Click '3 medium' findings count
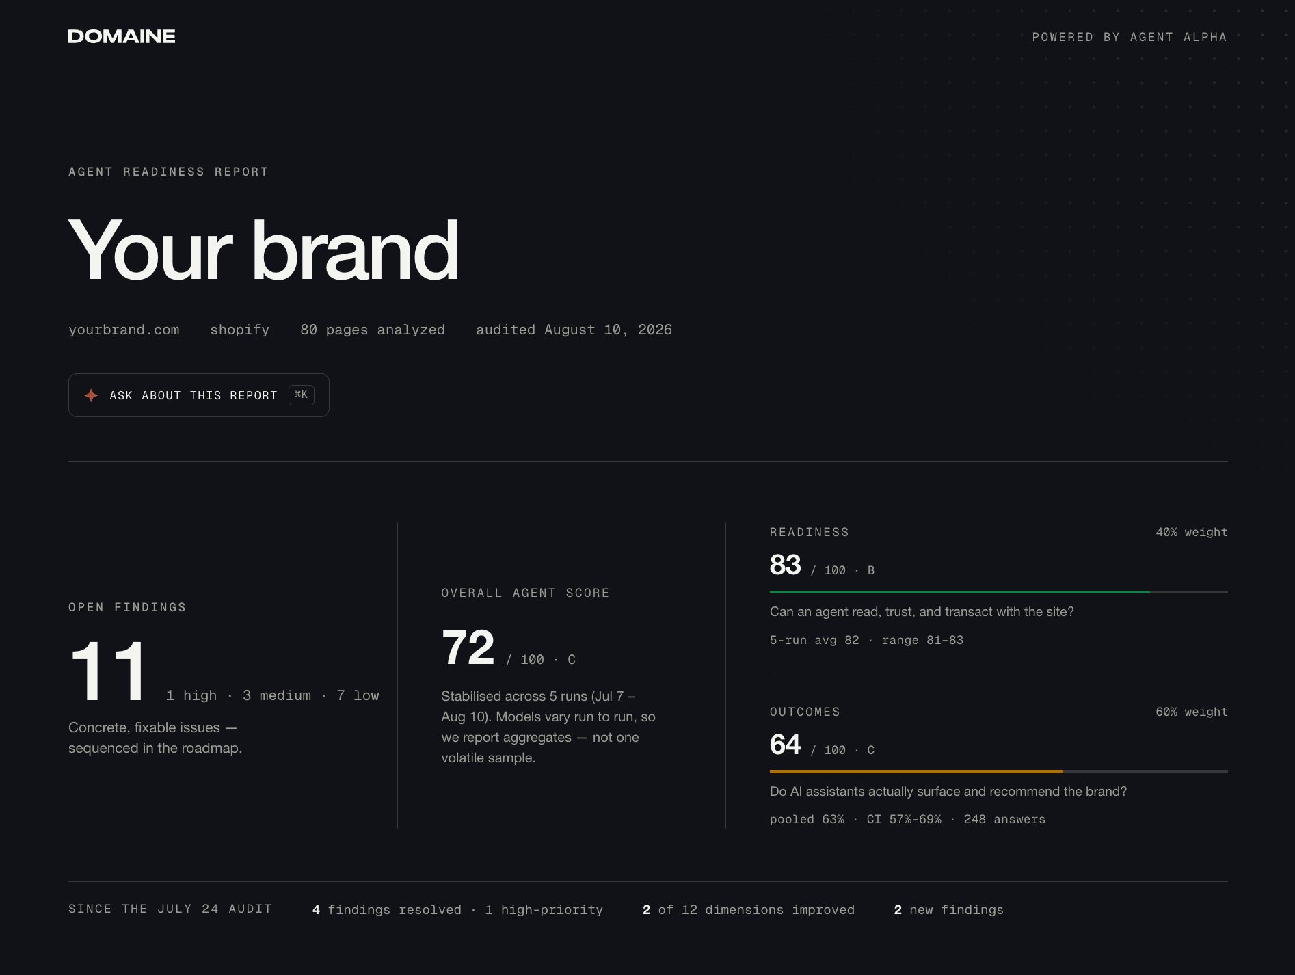Image resolution: width=1295 pixels, height=975 pixels. point(277,695)
